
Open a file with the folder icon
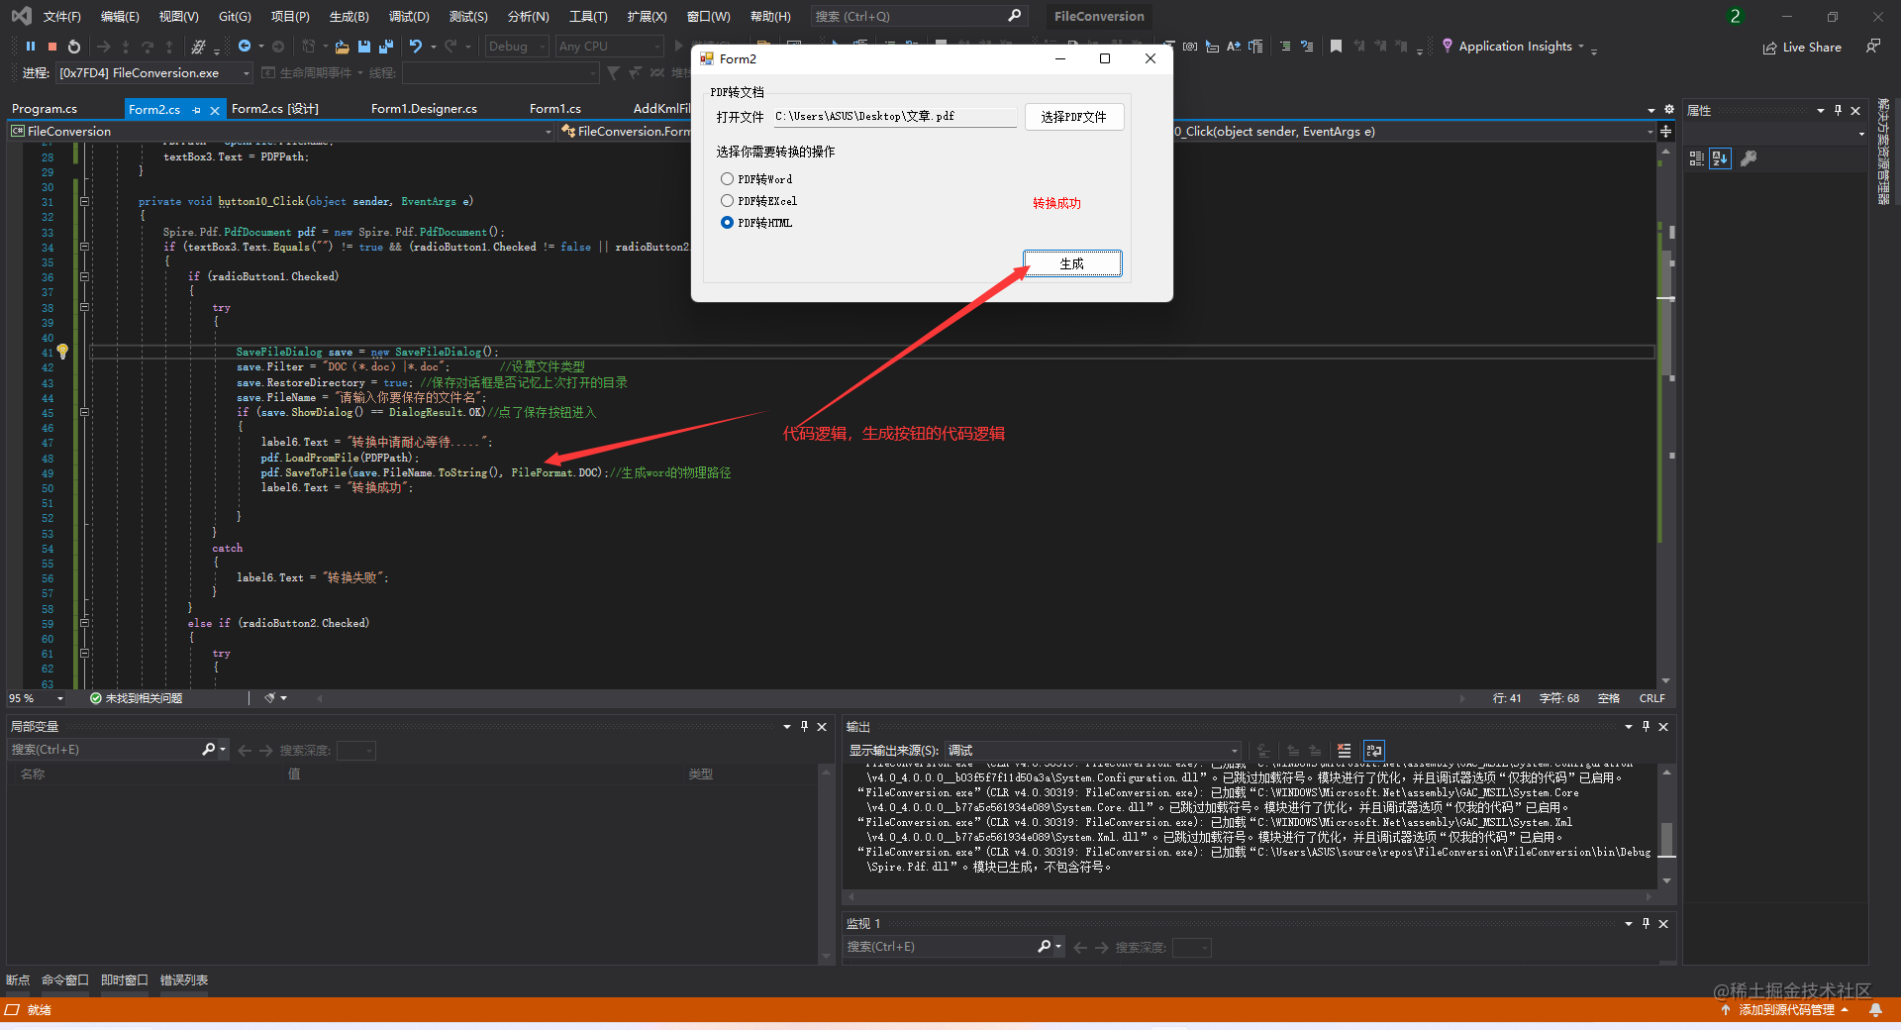(x=342, y=47)
